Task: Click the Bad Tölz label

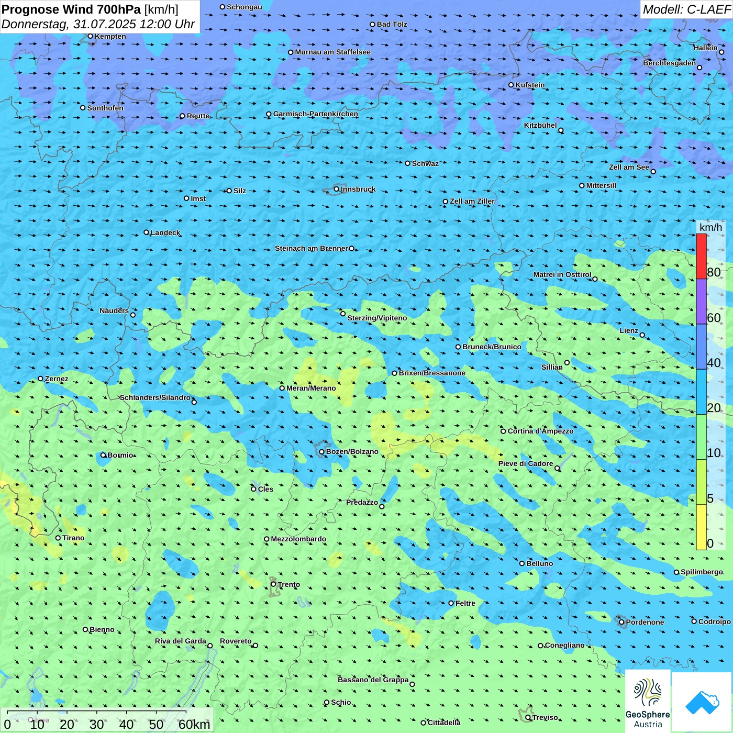Action: click(x=392, y=24)
